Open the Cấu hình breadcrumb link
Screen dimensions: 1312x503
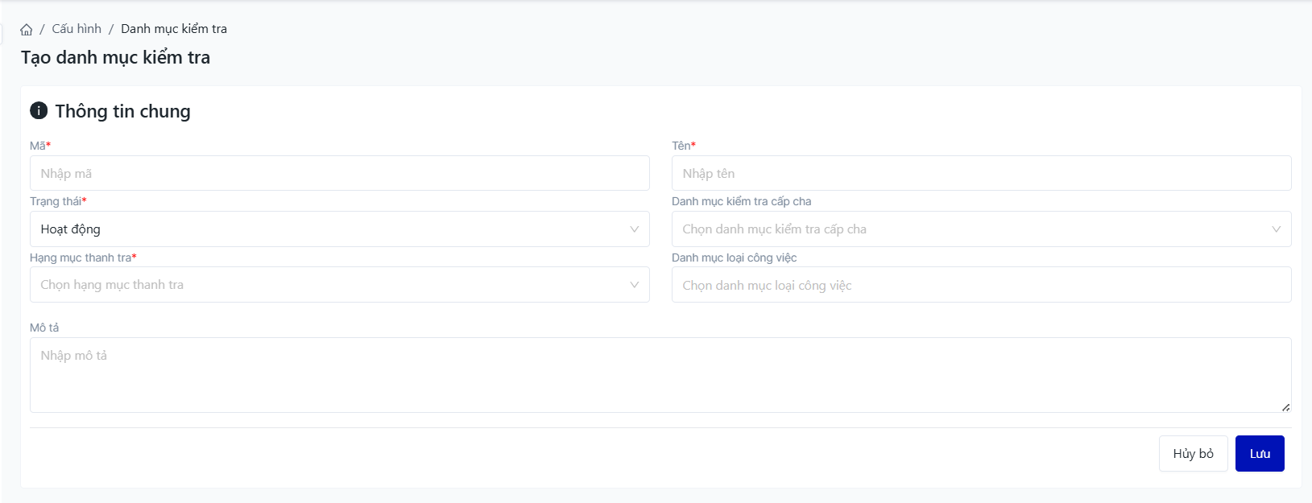coord(77,29)
